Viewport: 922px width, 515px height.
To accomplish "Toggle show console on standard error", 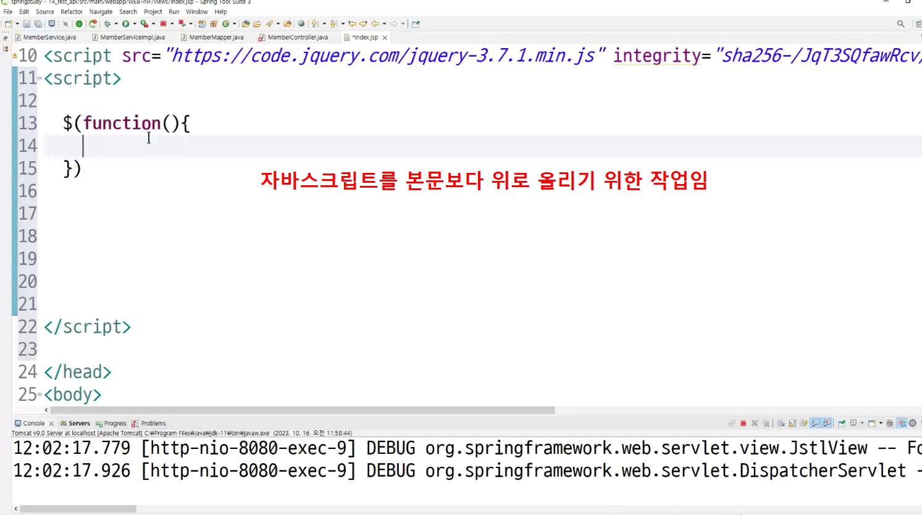I will click(x=827, y=423).
